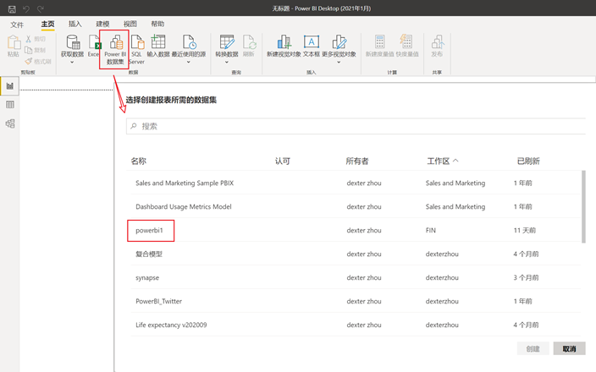
Task: Click New Measure (新建度量值) icon
Action: [x=380, y=41]
